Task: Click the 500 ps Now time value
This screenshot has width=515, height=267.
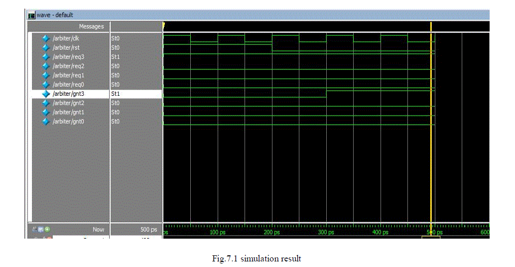Action: 149,230
